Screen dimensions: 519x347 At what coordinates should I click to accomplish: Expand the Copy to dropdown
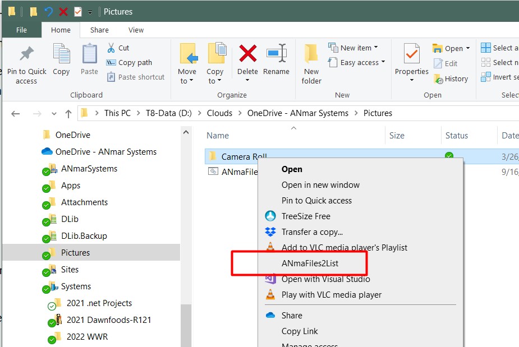[215, 81]
